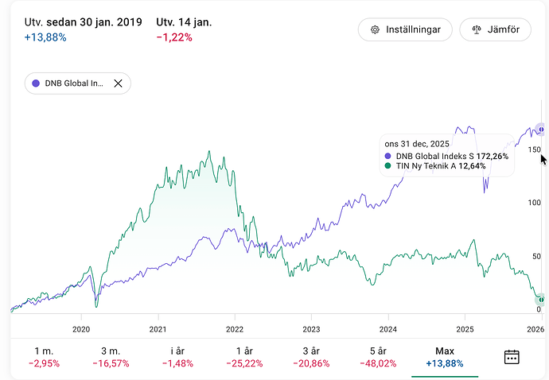This screenshot has height=380, width=549.
Task: Open the calendar date range picker
Action: click(x=512, y=357)
